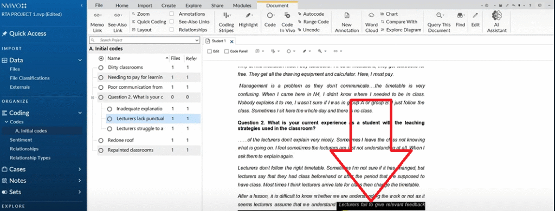Enable the See-Also Links checkbox
The image size is (555, 211).
(x=171, y=22)
